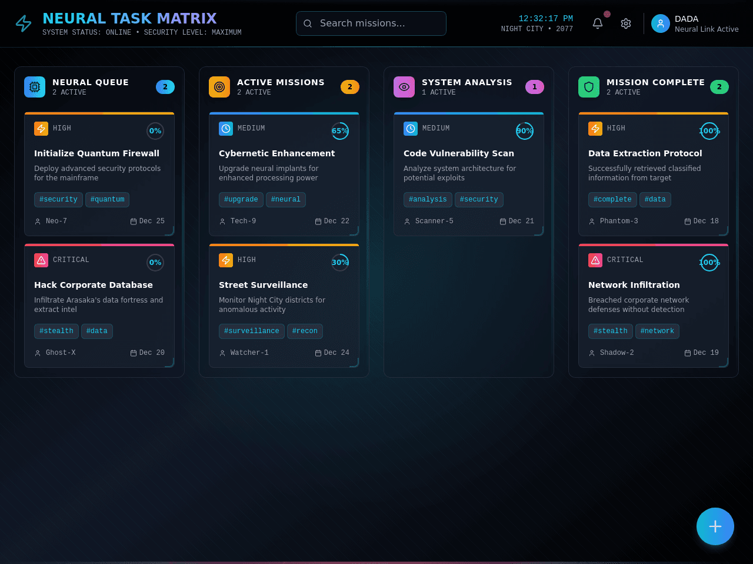The height and width of the screenshot is (564, 753).
Task: Click the 30% progress ring
Action: (x=340, y=263)
